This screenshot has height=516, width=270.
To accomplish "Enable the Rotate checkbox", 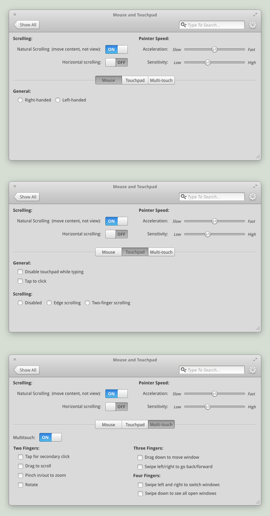I will (x=21, y=485).
